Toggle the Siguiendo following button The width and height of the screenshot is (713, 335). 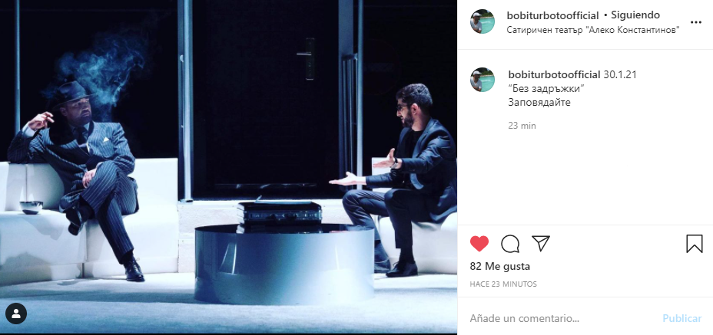pyautogui.click(x=635, y=15)
